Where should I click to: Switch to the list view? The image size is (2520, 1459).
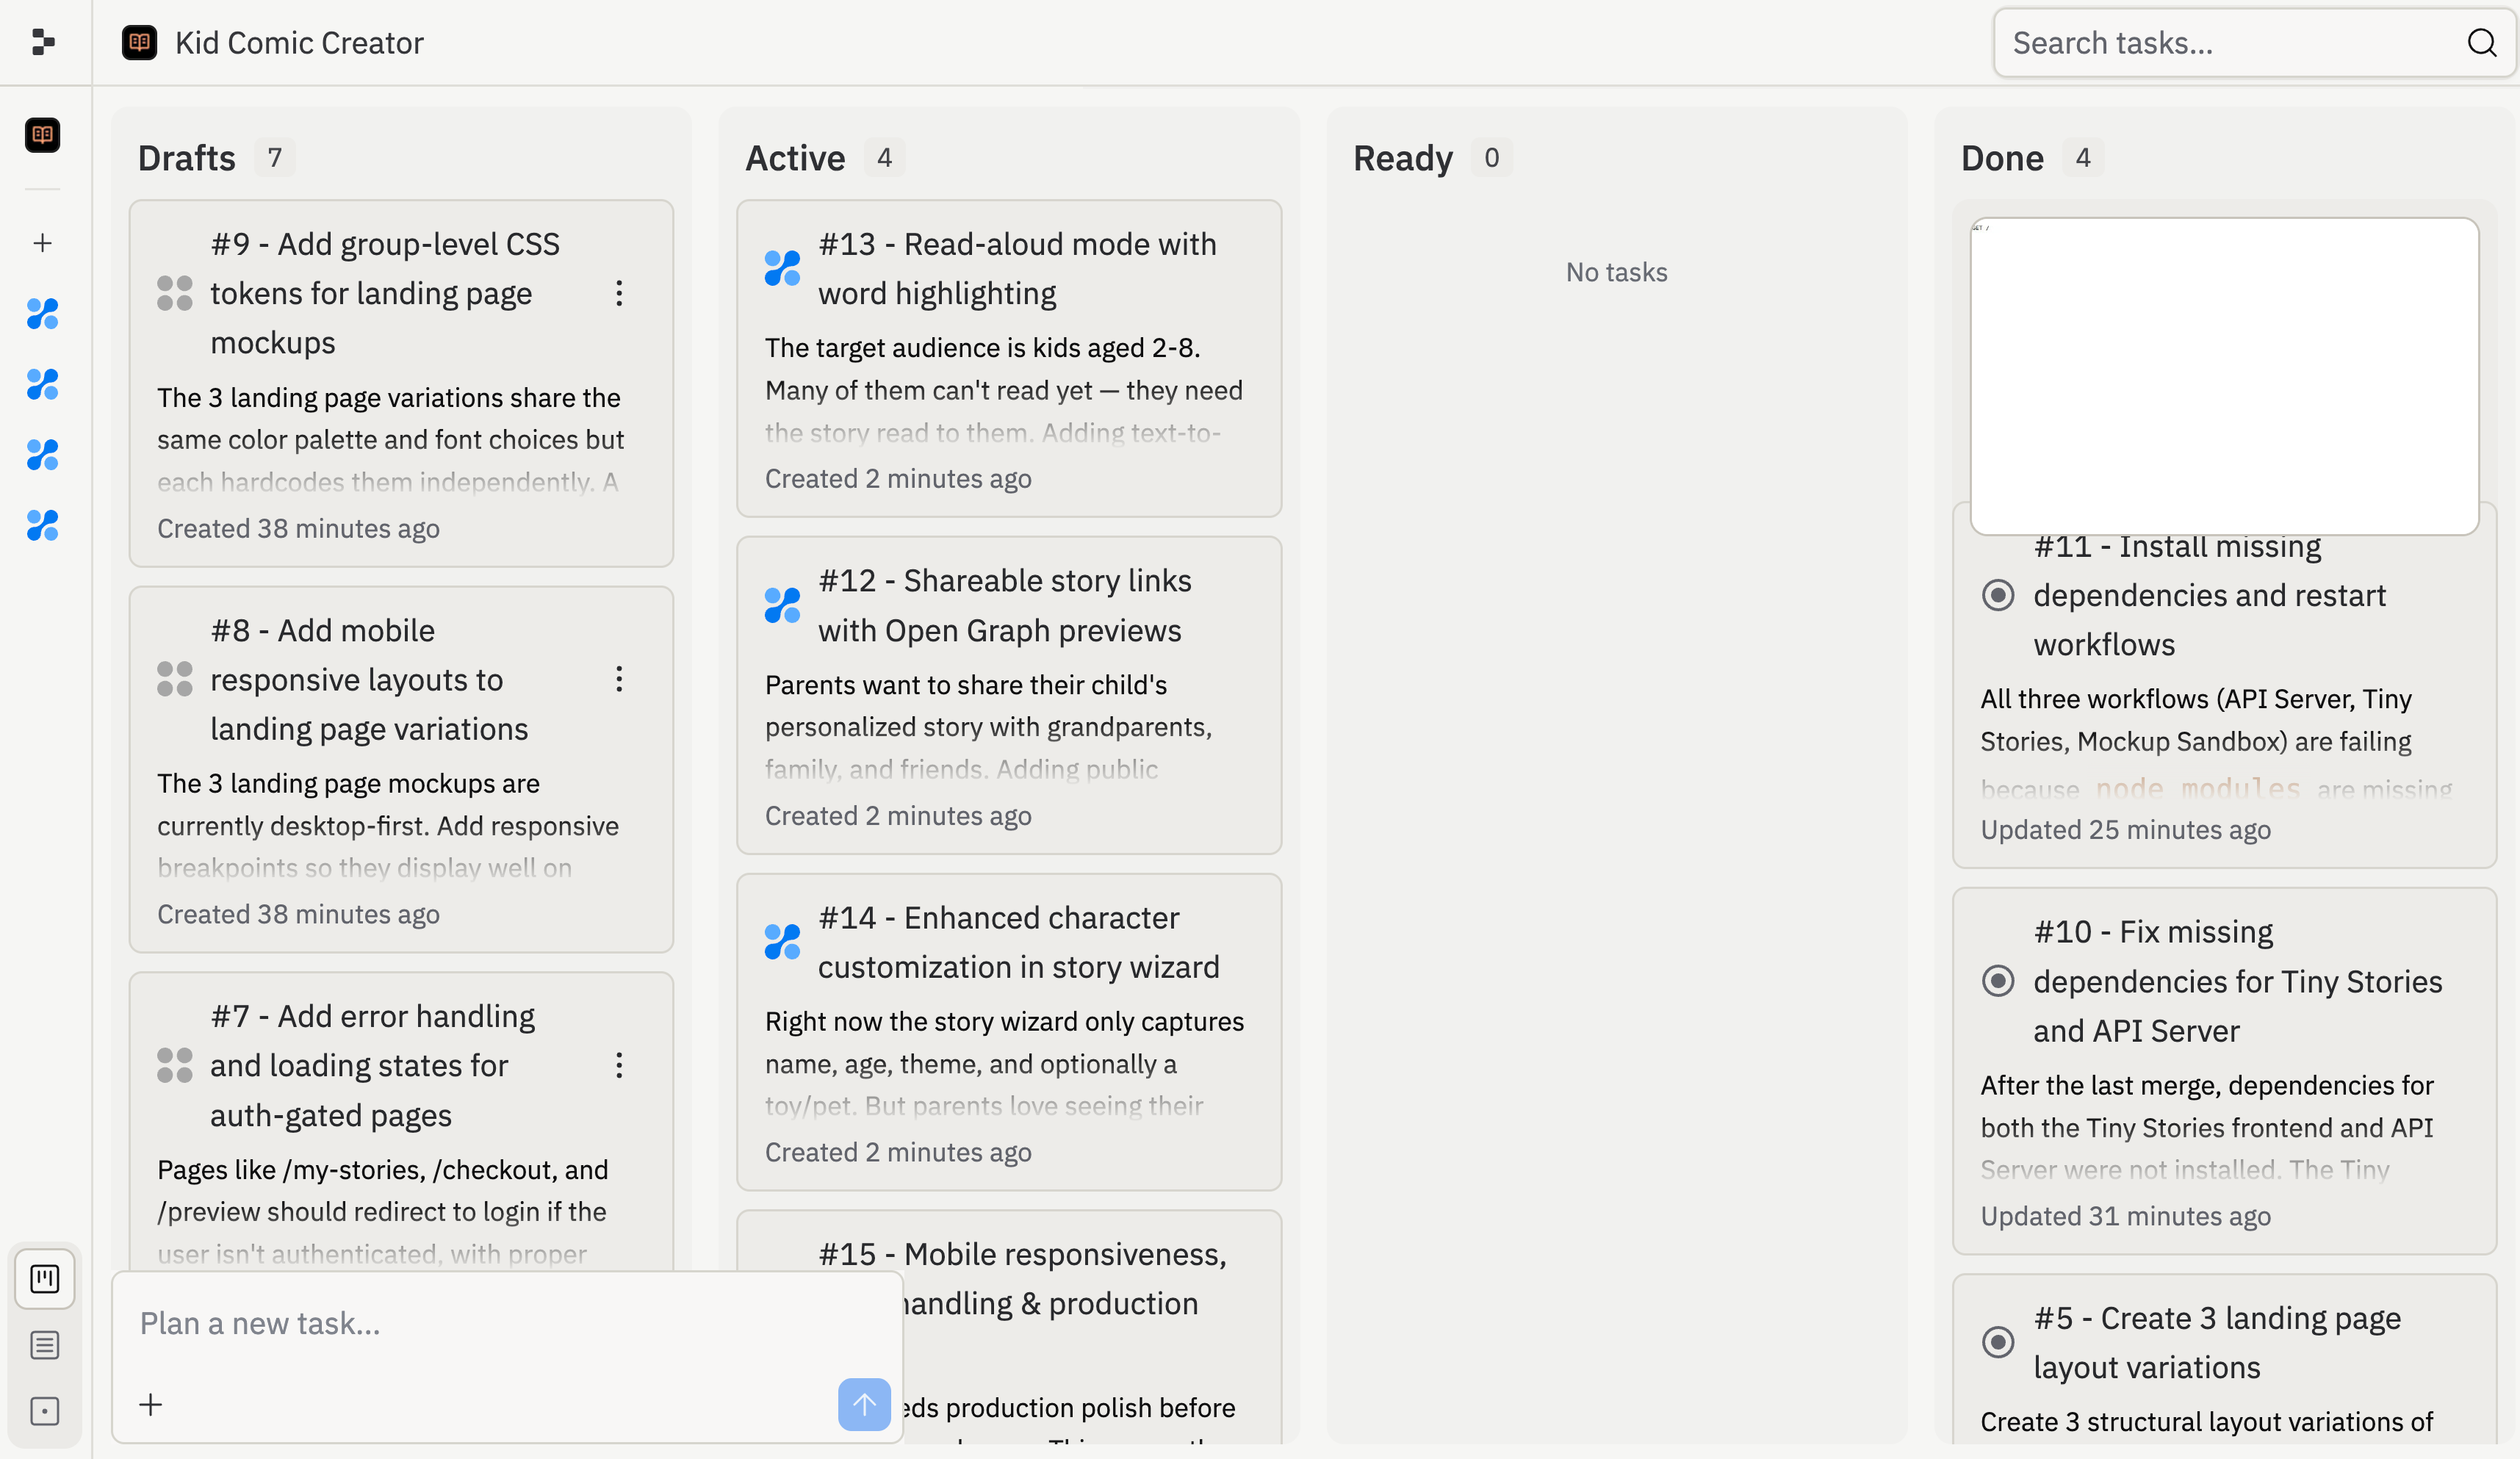point(44,1344)
